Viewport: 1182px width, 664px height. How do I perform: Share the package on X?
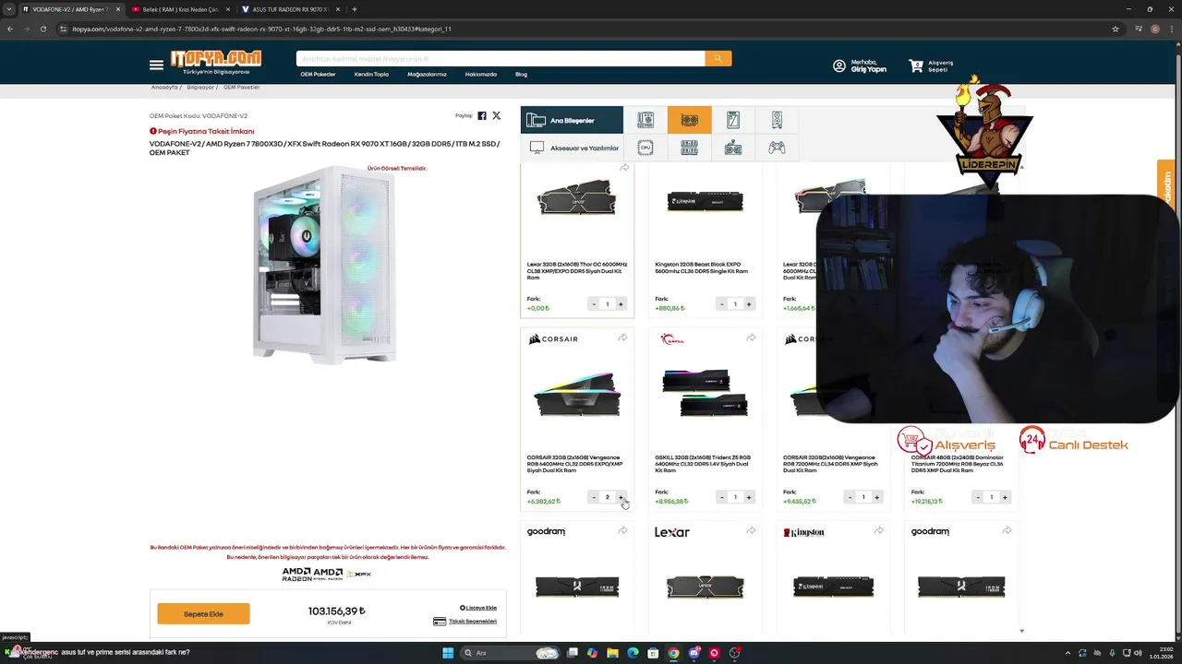[x=496, y=116]
